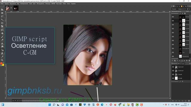Open the top dock tab configuration menu
Image resolution: width=191 pixels, height=107 pixels.
click(190, 6)
